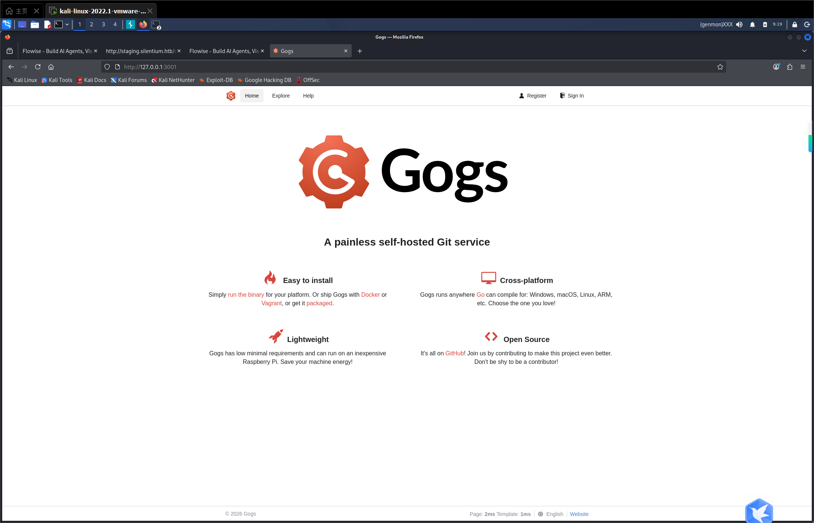The width and height of the screenshot is (814, 523).
Task: Open the Firefox hamburger menu
Action: 803,67
